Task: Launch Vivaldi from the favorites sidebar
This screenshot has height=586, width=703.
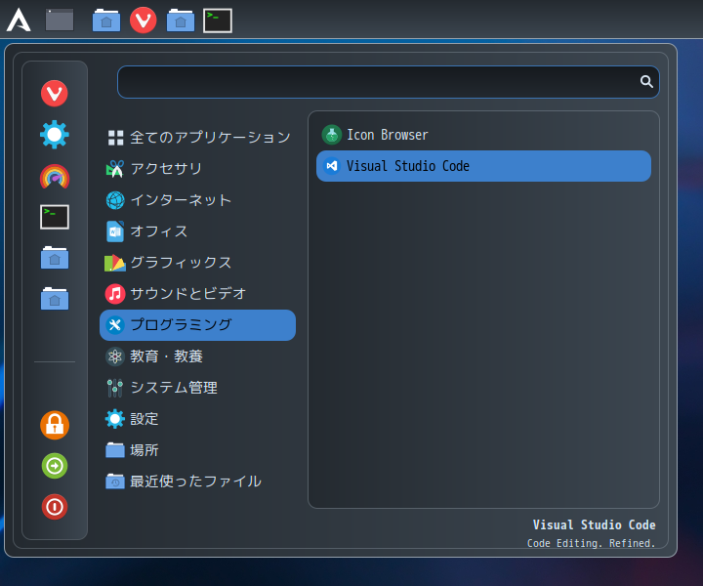Action: tap(55, 93)
